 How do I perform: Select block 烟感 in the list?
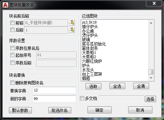(86, 78)
